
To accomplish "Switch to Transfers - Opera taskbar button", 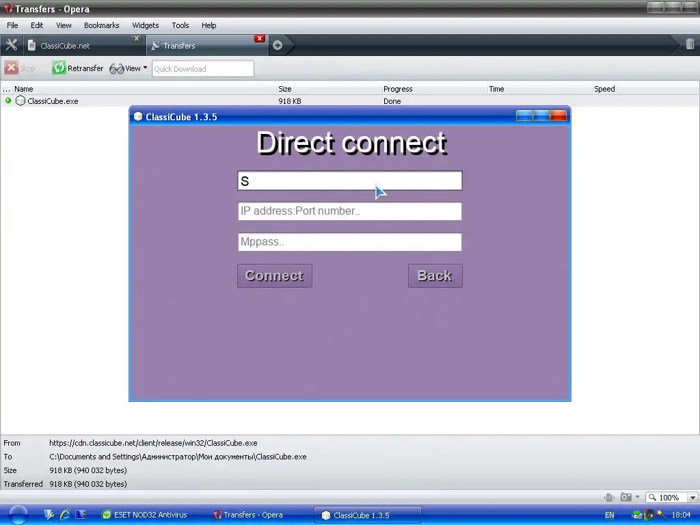I will [x=248, y=515].
